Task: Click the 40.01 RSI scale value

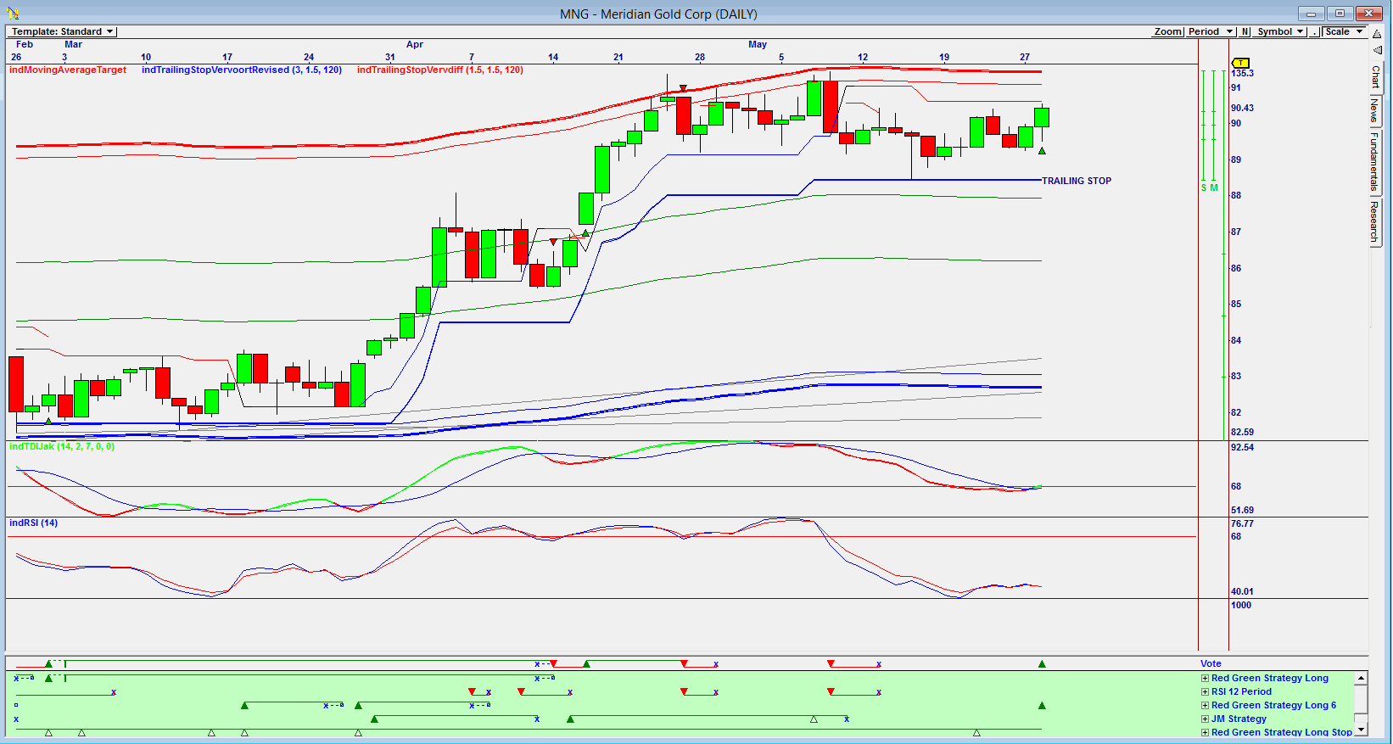Action: pyautogui.click(x=1242, y=591)
